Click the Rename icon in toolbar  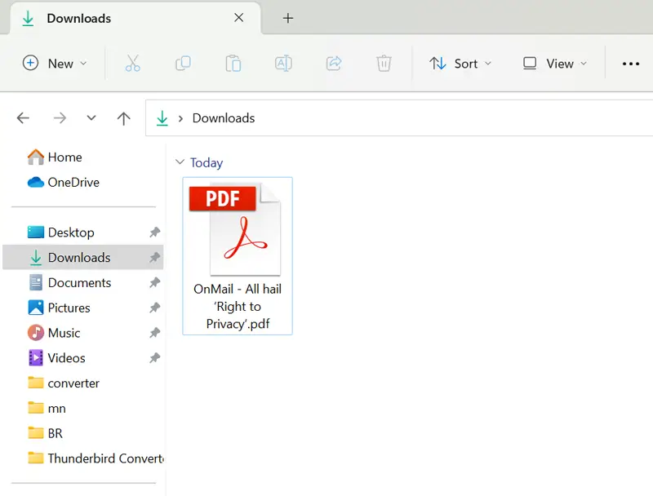[283, 64]
